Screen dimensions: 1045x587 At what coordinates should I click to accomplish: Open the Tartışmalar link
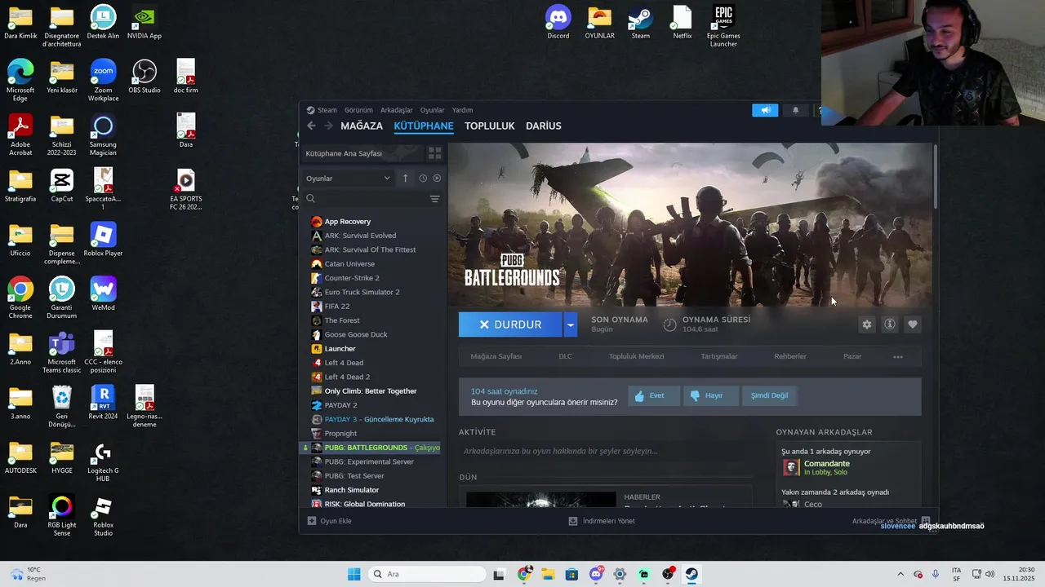(719, 356)
